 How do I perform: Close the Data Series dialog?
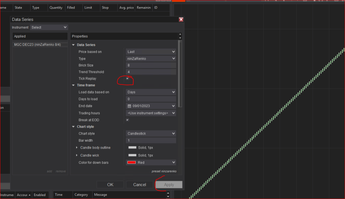point(181,20)
